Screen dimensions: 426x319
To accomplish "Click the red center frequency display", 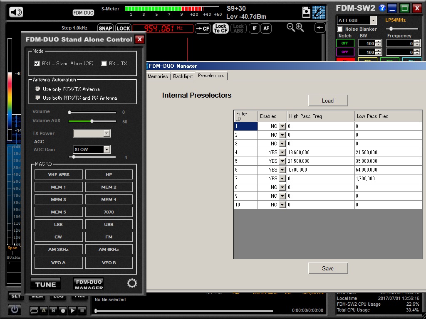I will click(x=163, y=28).
